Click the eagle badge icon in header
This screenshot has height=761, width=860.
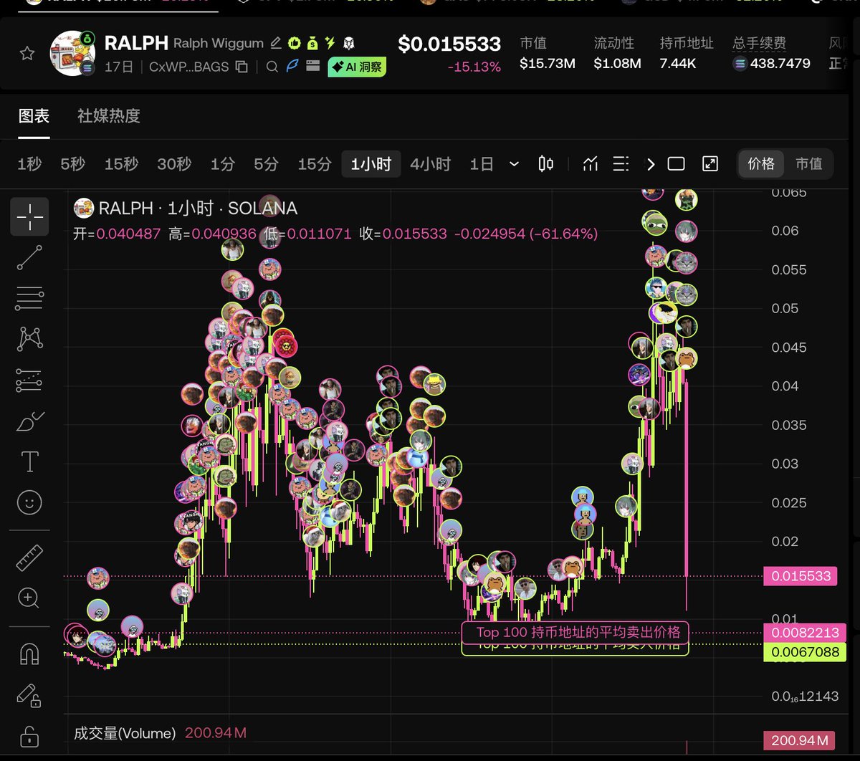(x=348, y=44)
